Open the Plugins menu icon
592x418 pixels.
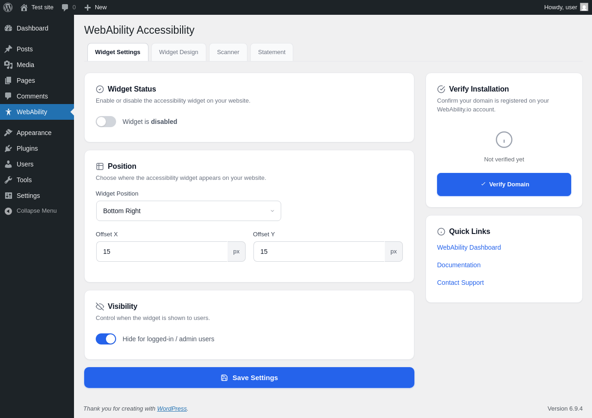point(8,148)
